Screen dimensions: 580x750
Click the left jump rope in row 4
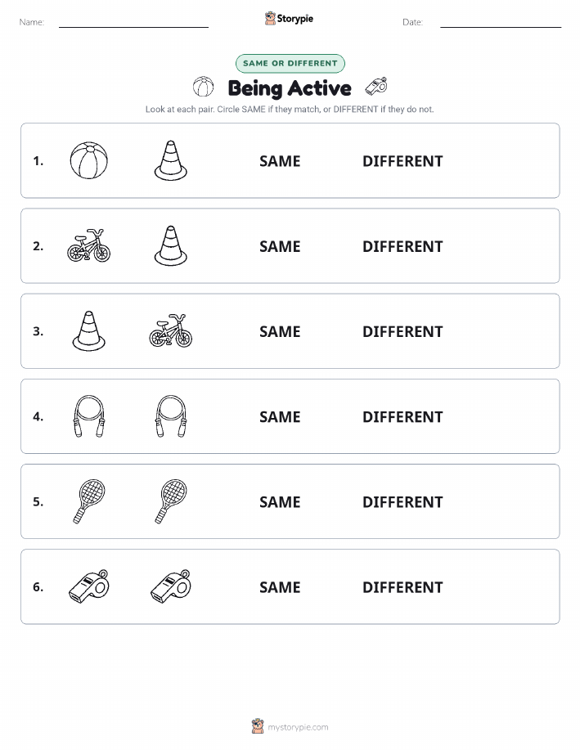pyautogui.click(x=89, y=416)
